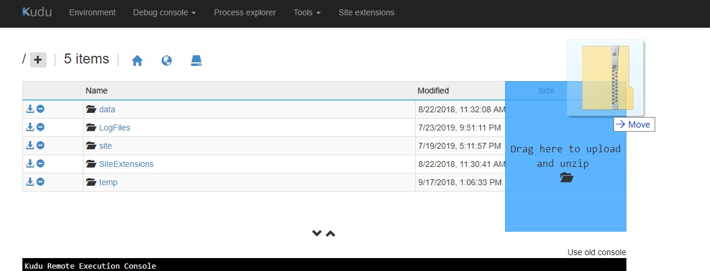Expand the Debug console dropdown
Screen dimensions: 710x271
coord(165,12)
